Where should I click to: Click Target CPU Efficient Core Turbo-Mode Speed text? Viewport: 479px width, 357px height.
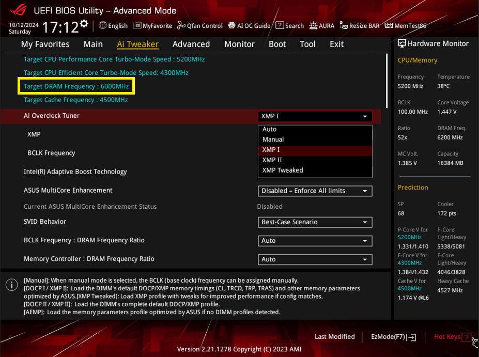coord(106,73)
